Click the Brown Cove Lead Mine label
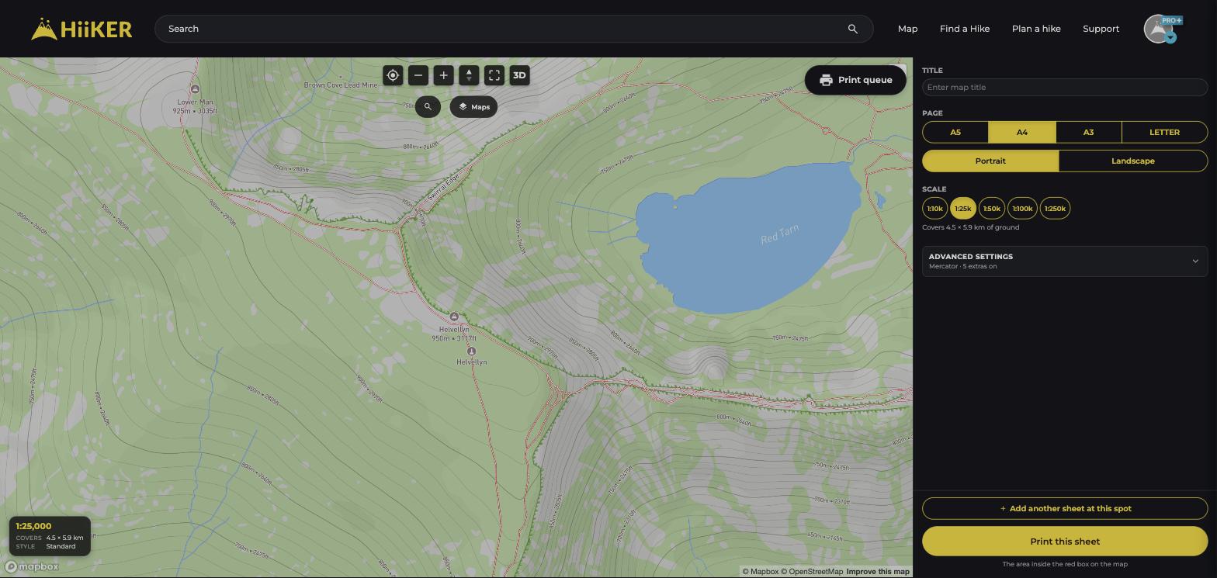1217x578 pixels. pos(341,85)
